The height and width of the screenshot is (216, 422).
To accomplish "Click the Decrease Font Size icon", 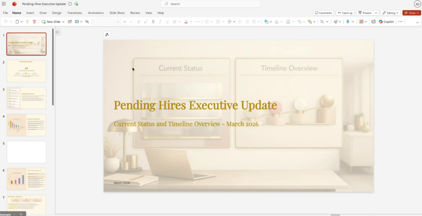I will [146, 21].
